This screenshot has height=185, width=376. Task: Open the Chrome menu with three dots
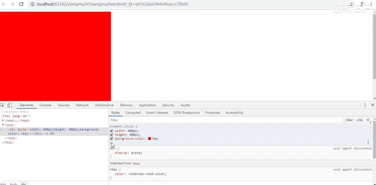click(x=371, y=4)
